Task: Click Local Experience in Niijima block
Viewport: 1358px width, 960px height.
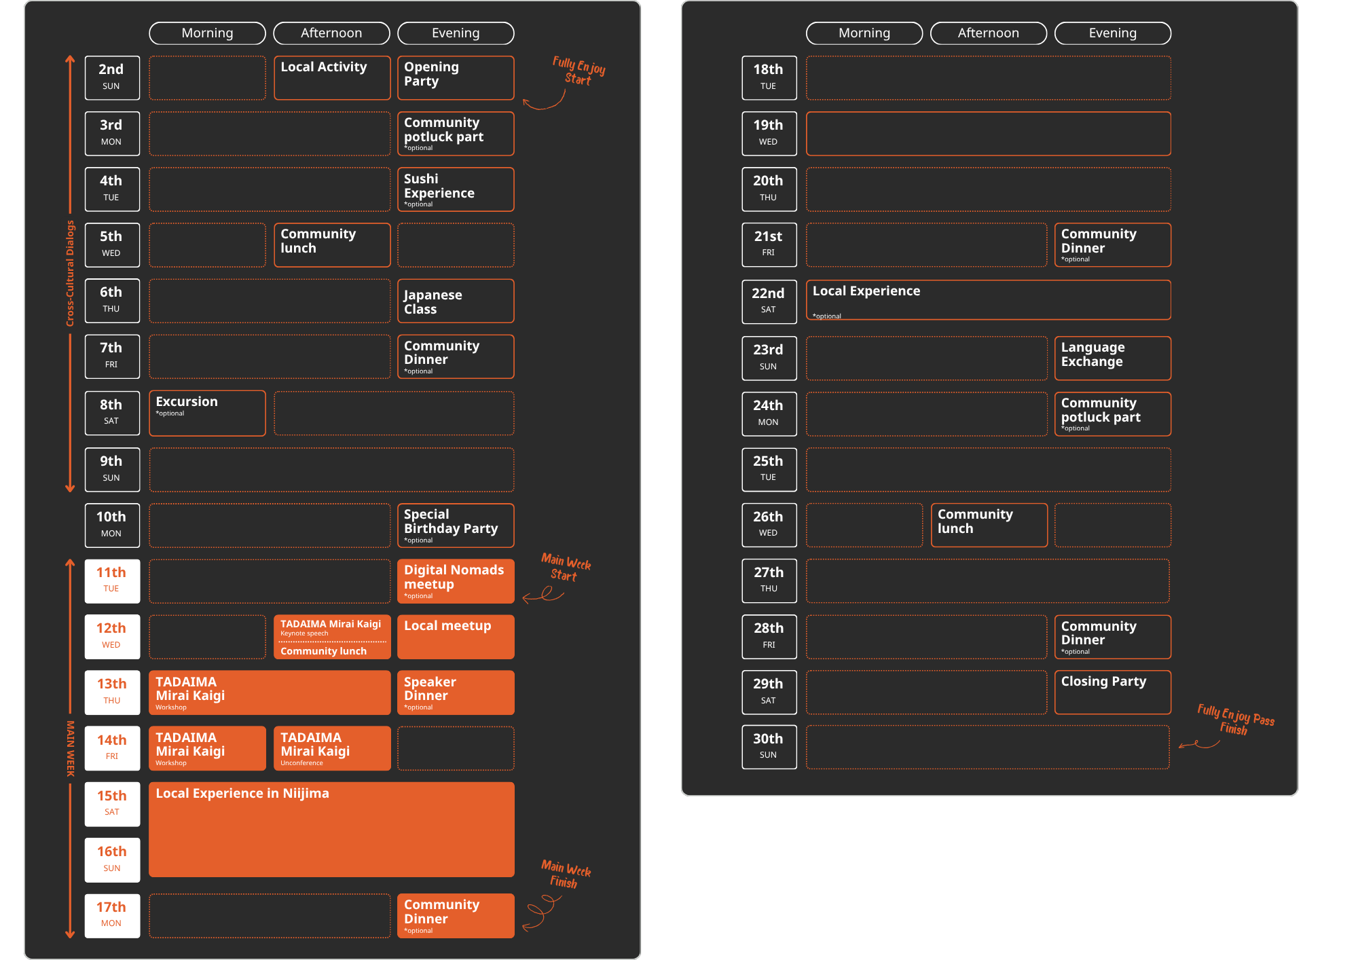Action: [x=331, y=829]
